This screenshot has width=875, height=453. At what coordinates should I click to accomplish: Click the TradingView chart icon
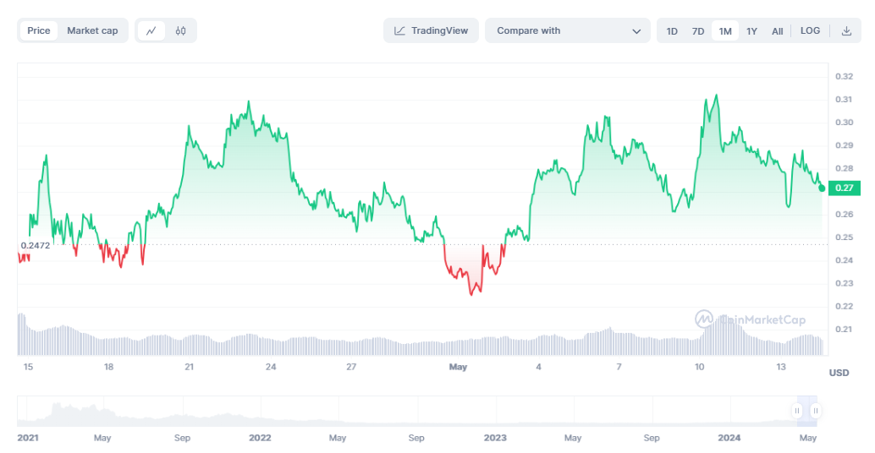(400, 30)
